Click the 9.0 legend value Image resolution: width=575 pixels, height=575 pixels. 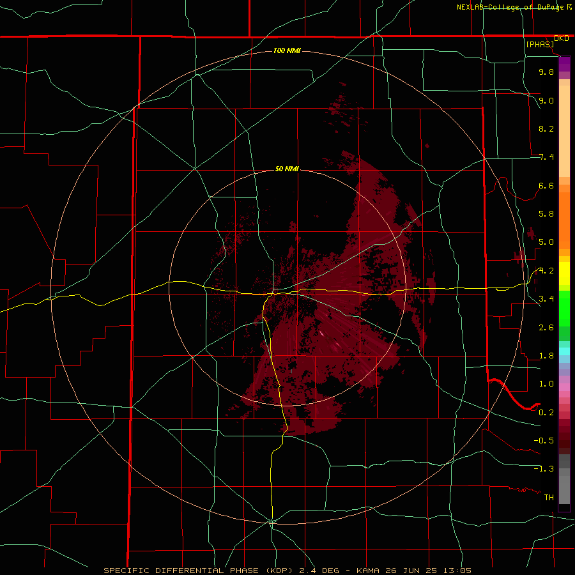546,100
